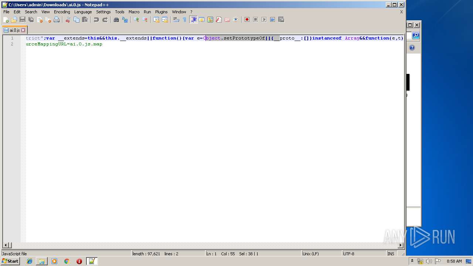The image size is (473, 266).
Task: Click the Save All toolbar icon
Action: point(31,20)
